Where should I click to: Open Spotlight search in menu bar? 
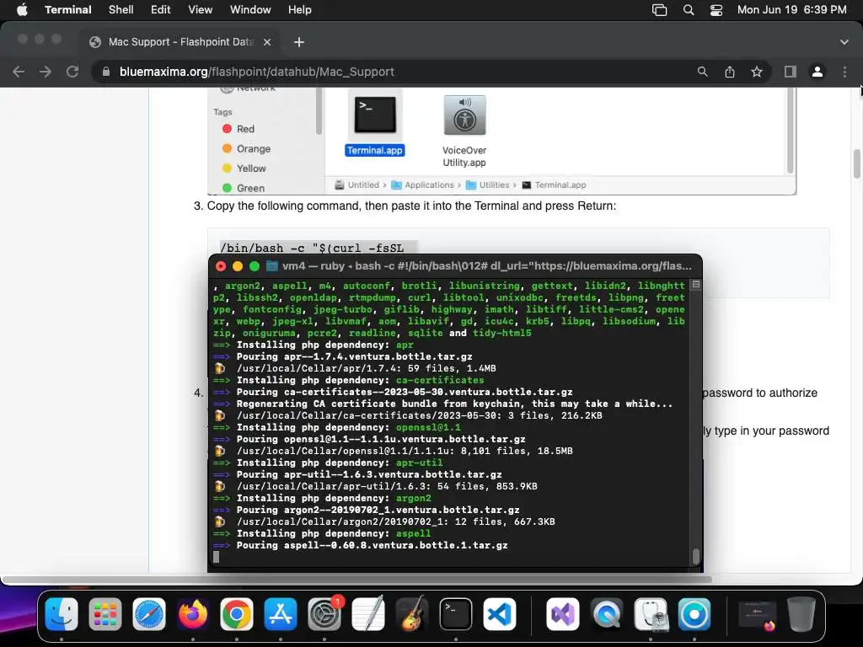pos(688,10)
